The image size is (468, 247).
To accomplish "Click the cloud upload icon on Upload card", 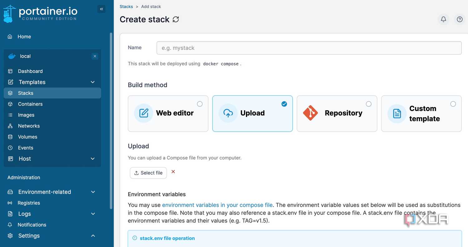I will click(x=228, y=113).
